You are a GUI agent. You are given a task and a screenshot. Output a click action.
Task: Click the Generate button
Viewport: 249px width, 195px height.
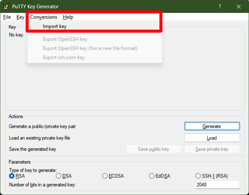(212, 126)
